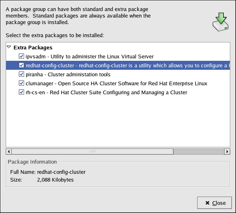Uncheck the piranha package checkbox
This screenshot has height=213, width=236.
(x=21, y=74)
